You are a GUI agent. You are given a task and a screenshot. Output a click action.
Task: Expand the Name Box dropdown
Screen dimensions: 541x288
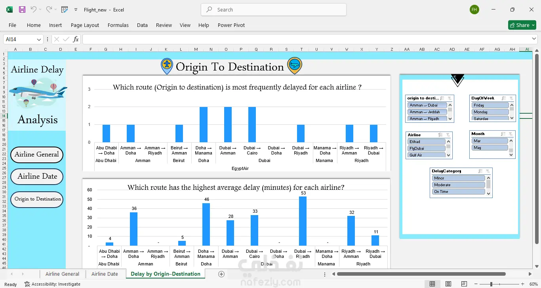coord(39,40)
